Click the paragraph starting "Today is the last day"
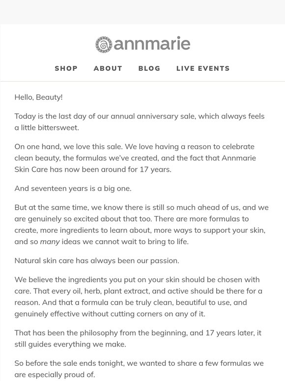The image size is (285, 381). [140, 122]
